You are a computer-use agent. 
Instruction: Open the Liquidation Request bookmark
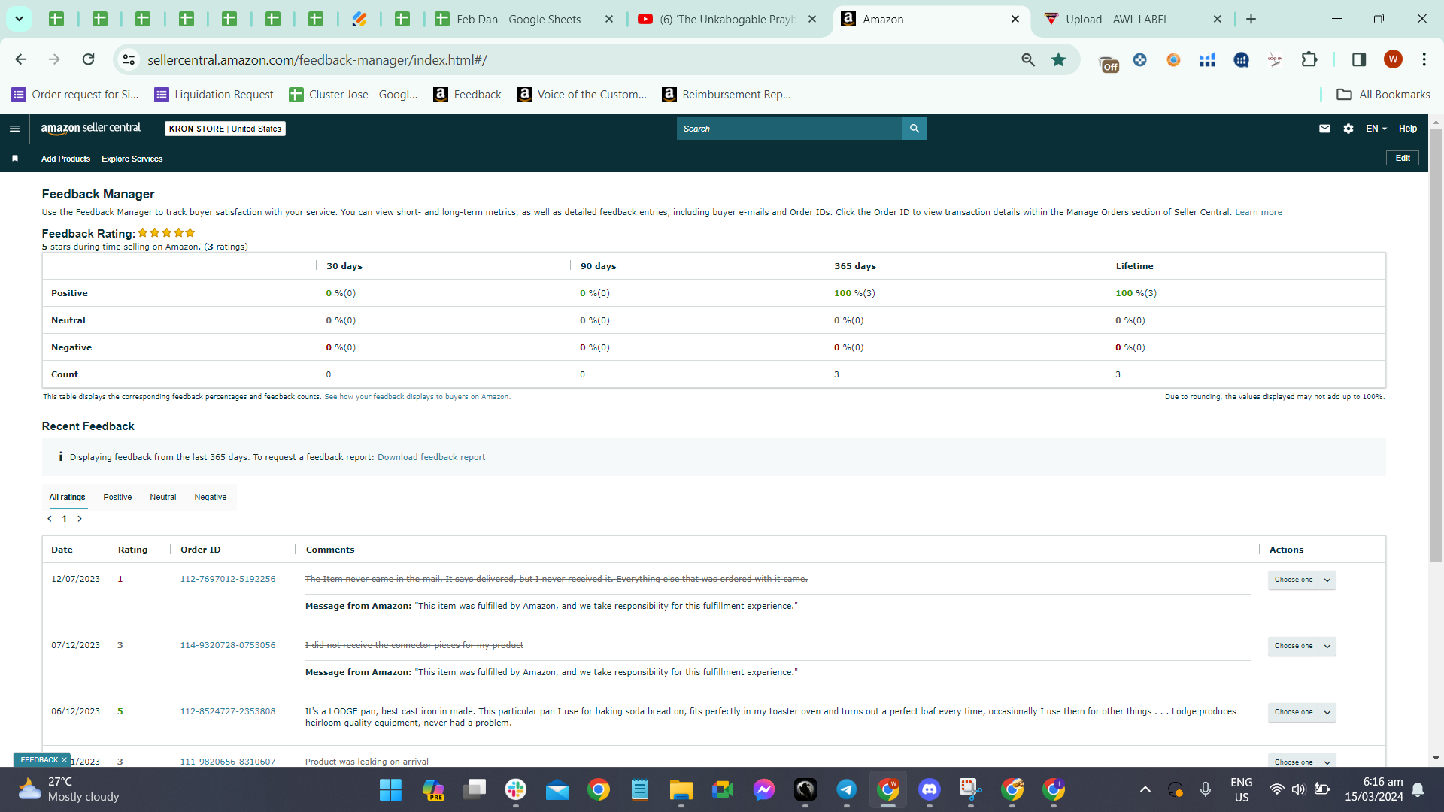[x=214, y=94]
